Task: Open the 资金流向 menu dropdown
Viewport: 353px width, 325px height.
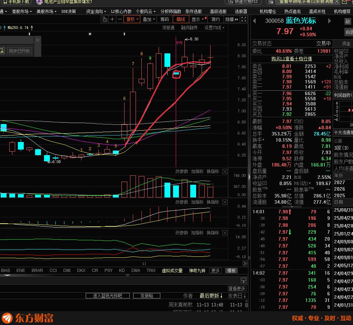Action: 96,11
